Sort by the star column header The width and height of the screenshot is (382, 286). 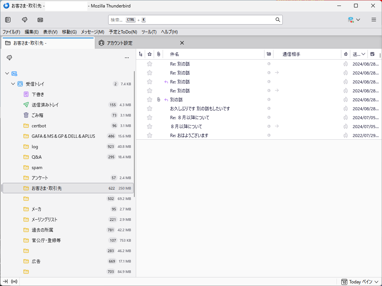point(150,54)
